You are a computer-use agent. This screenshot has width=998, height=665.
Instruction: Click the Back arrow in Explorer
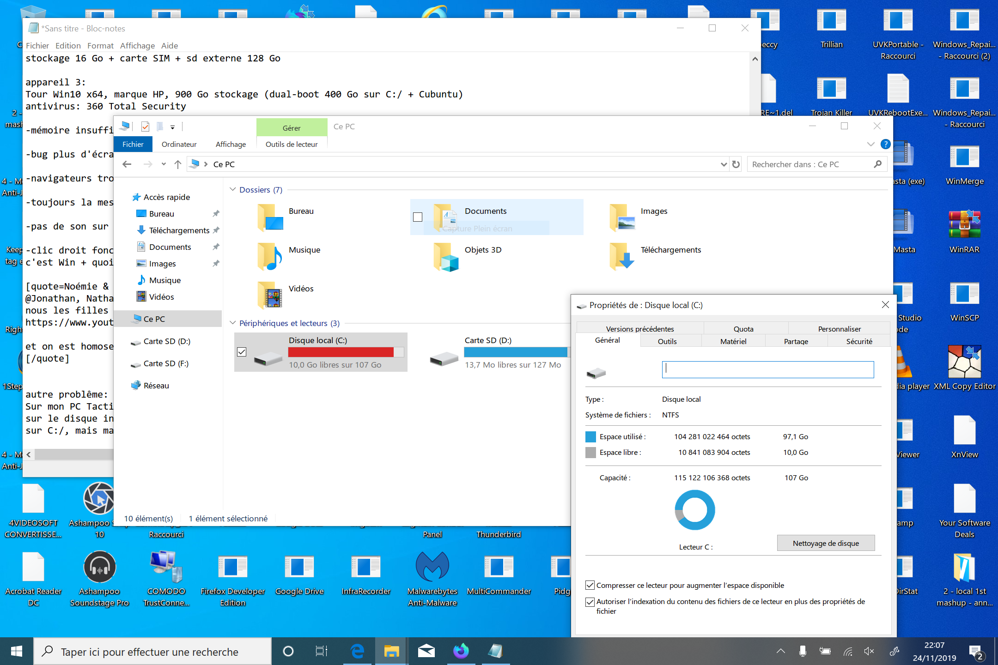pos(127,164)
